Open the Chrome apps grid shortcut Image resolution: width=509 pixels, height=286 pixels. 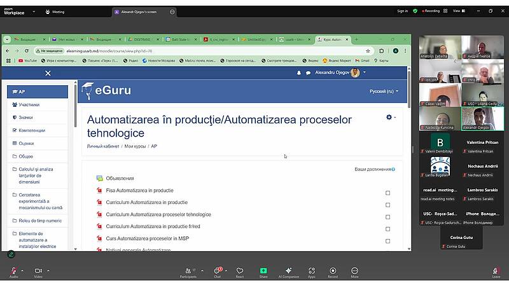pyautogui.click(x=8, y=60)
